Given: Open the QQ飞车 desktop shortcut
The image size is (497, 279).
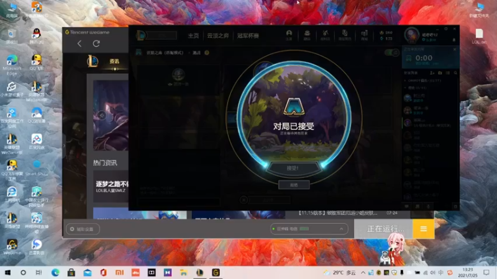Looking at the screenshot, I should point(37,62).
